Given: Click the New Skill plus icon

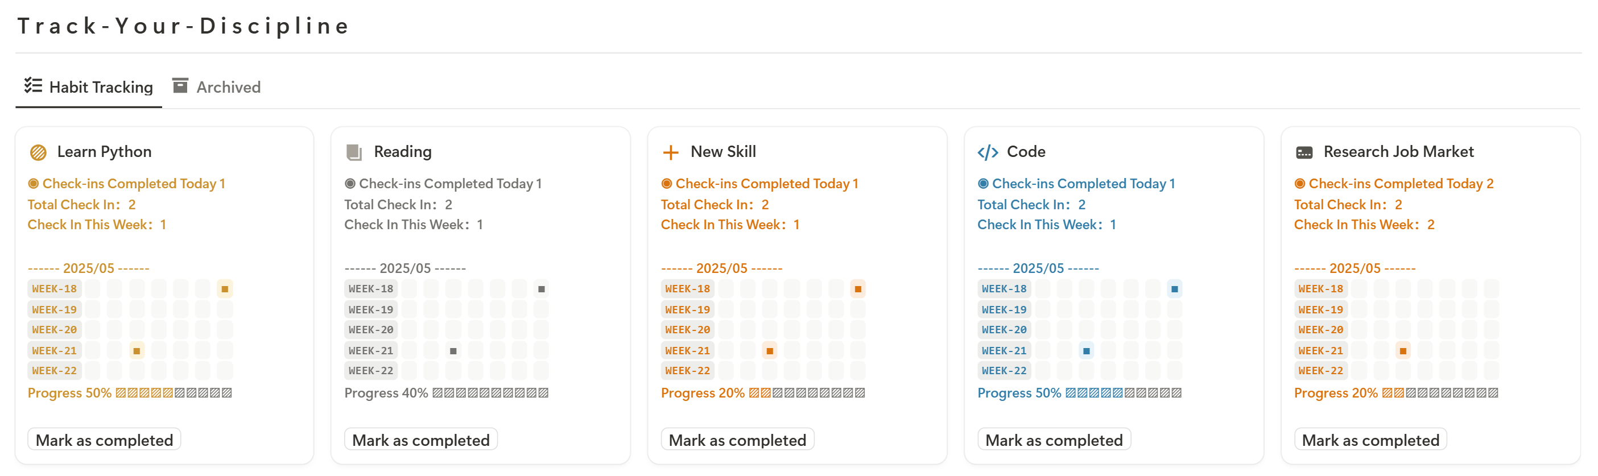Looking at the screenshot, I should (x=671, y=152).
